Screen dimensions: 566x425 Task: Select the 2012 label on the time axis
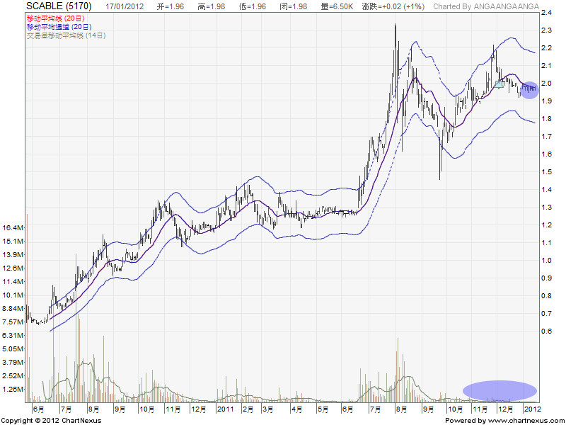pyautogui.click(x=532, y=409)
